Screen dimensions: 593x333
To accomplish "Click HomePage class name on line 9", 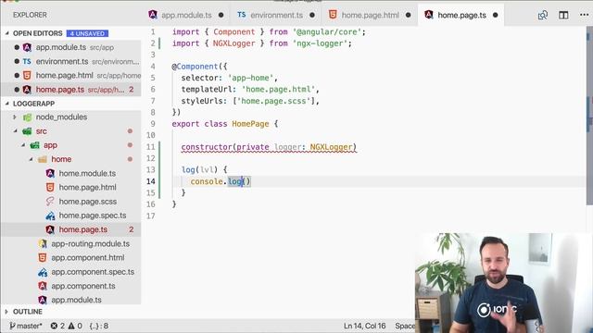I will point(250,124).
